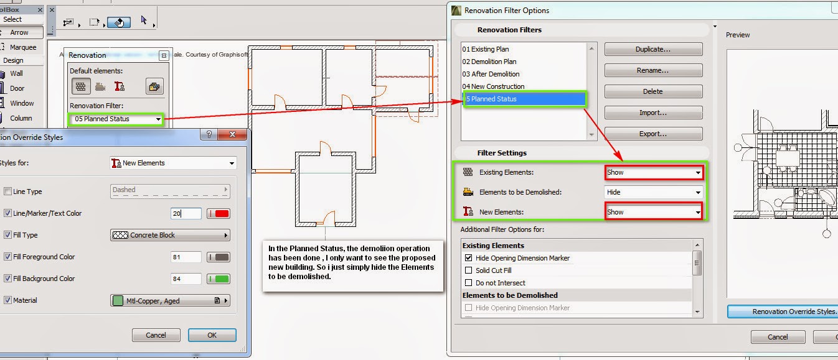This screenshot has width=838, height=360.
Task: Click the bulldozer Demolished default elements icon
Action: click(x=100, y=86)
